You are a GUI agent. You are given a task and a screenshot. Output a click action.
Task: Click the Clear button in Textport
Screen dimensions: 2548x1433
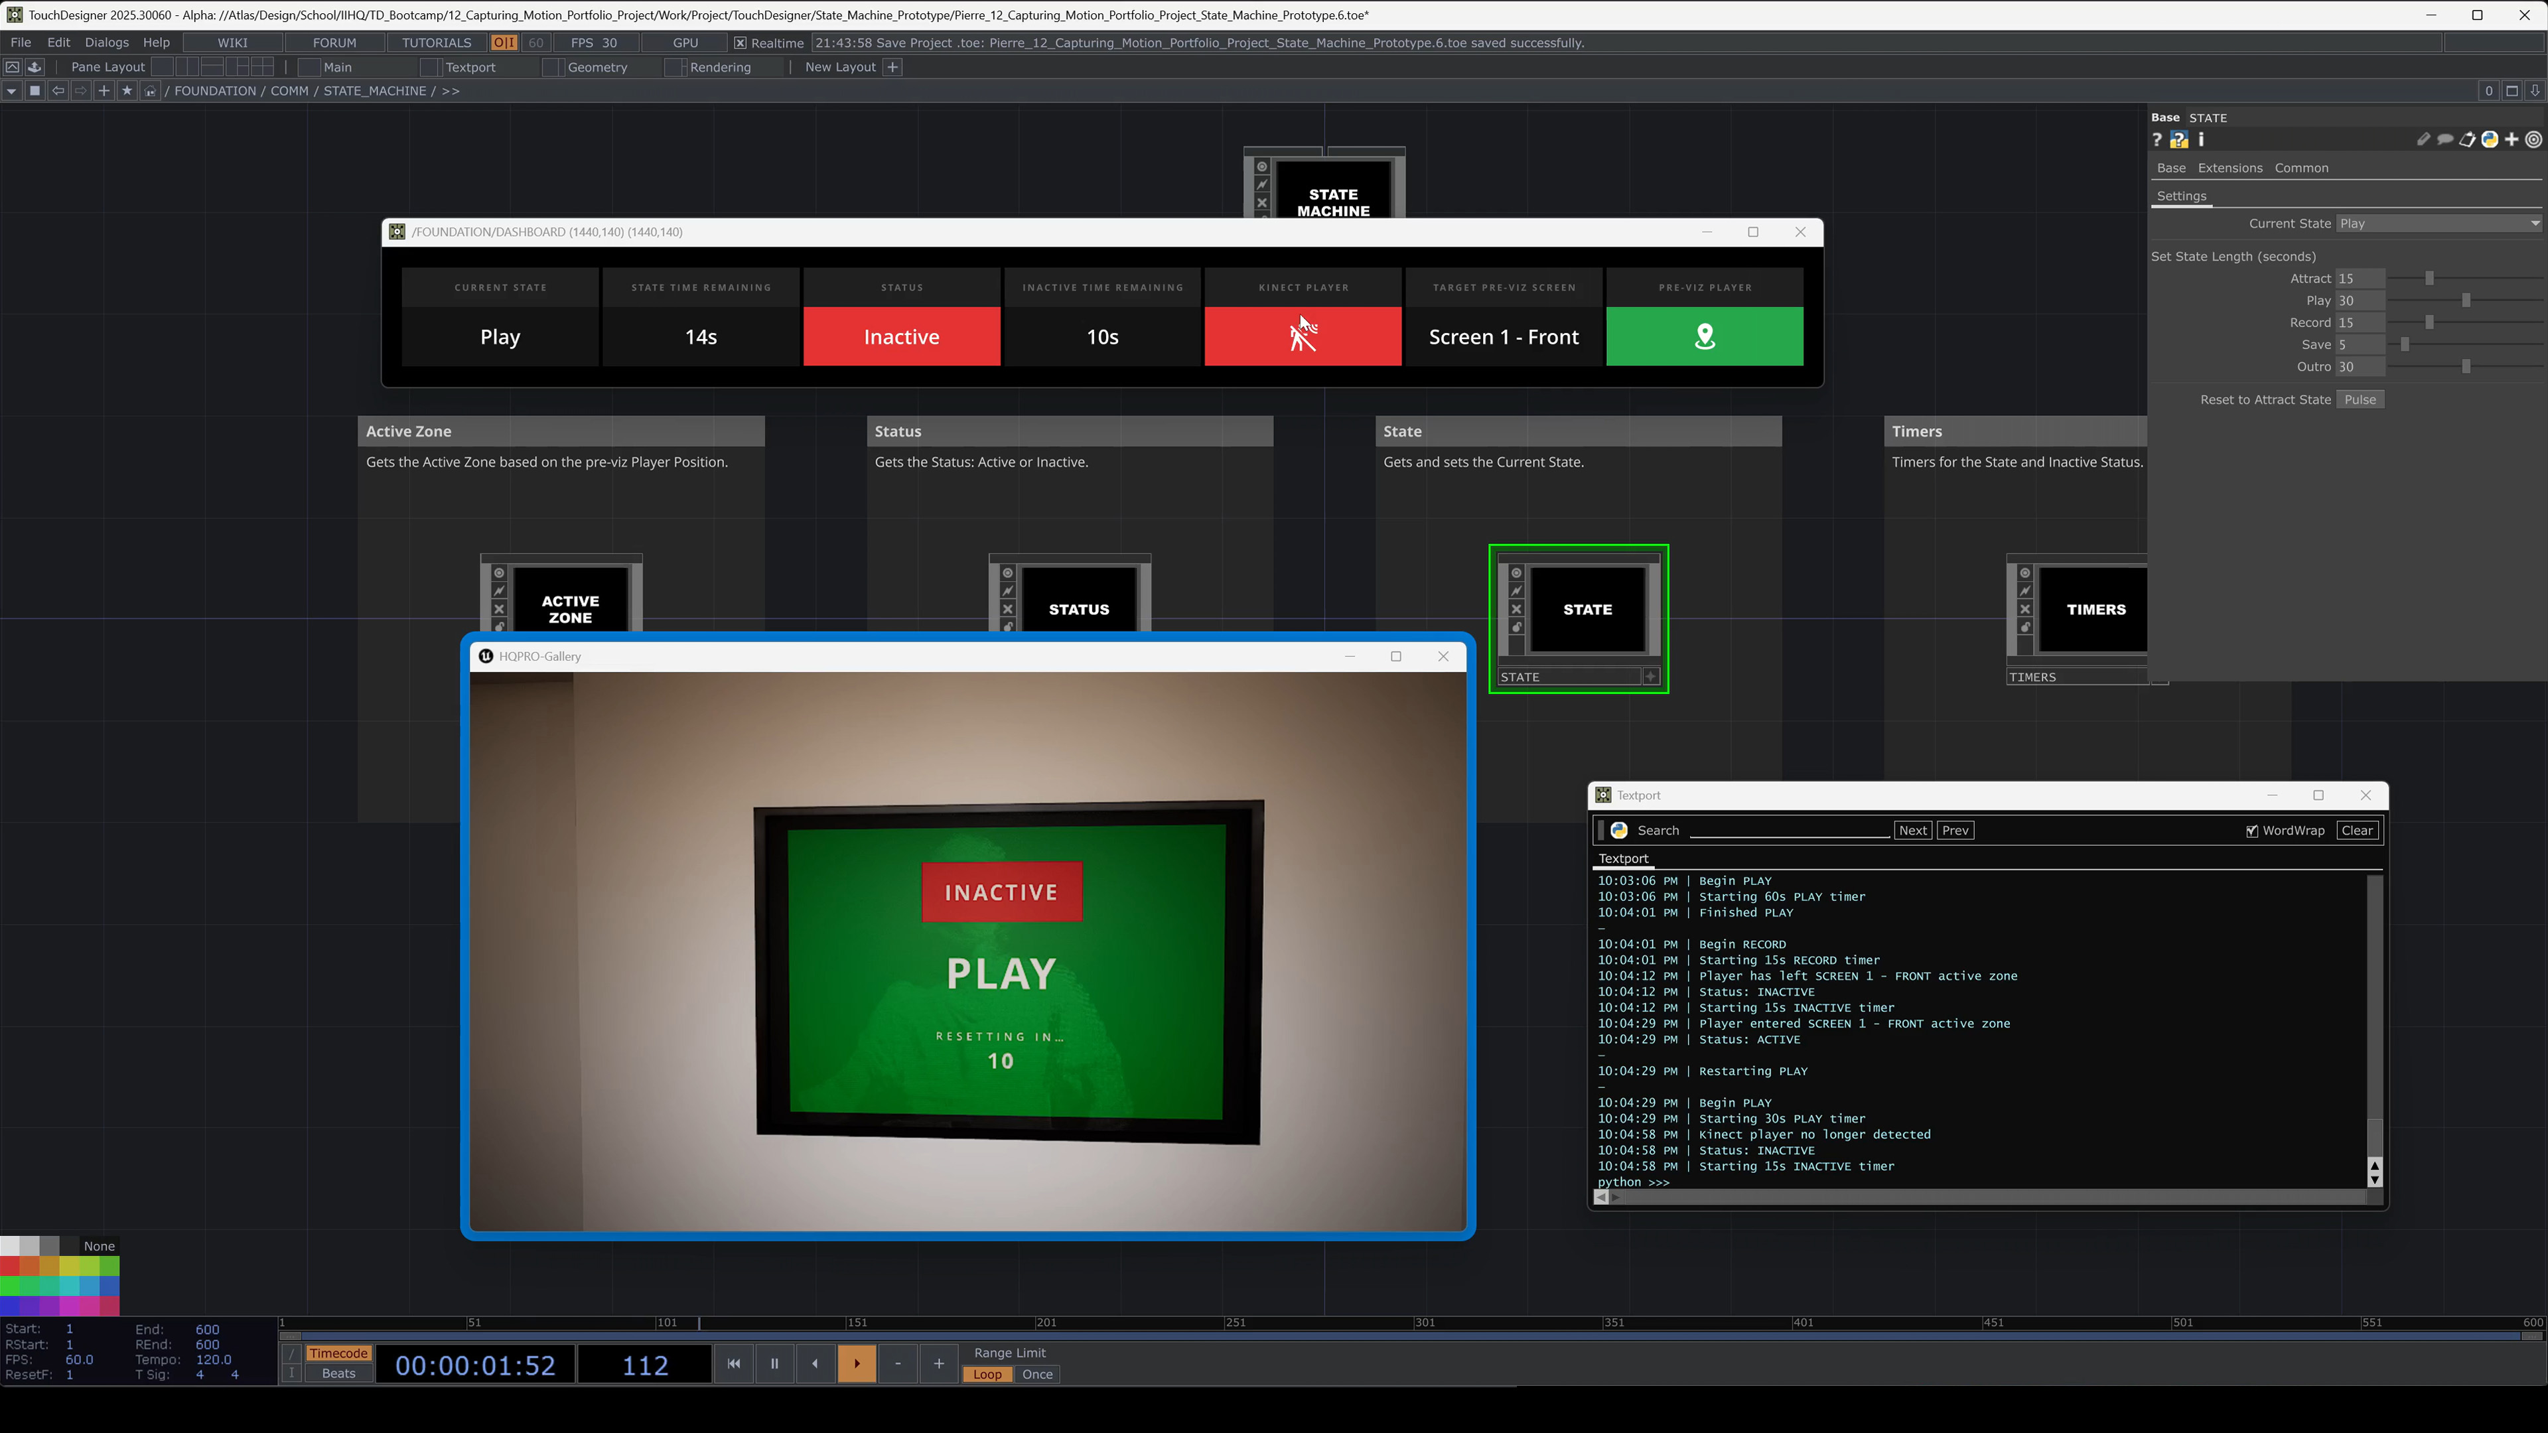tap(2357, 831)
